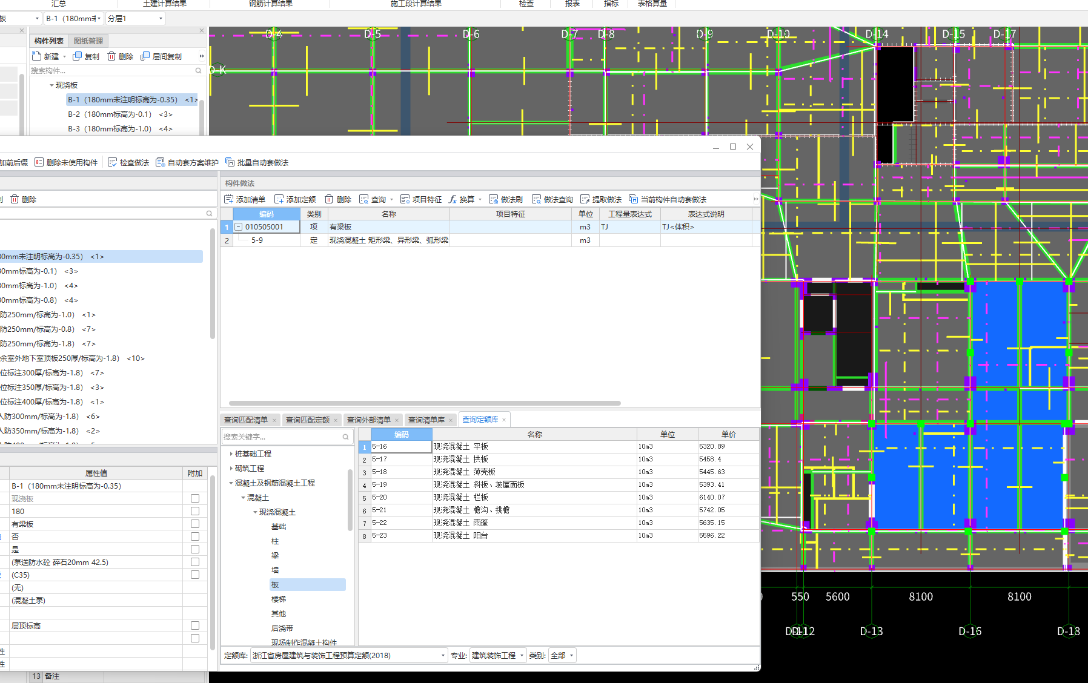The image size is (1088, 683).
Task: Toggle 附加 checkbox for (C35) row
Action: click(x=195, y=575)
